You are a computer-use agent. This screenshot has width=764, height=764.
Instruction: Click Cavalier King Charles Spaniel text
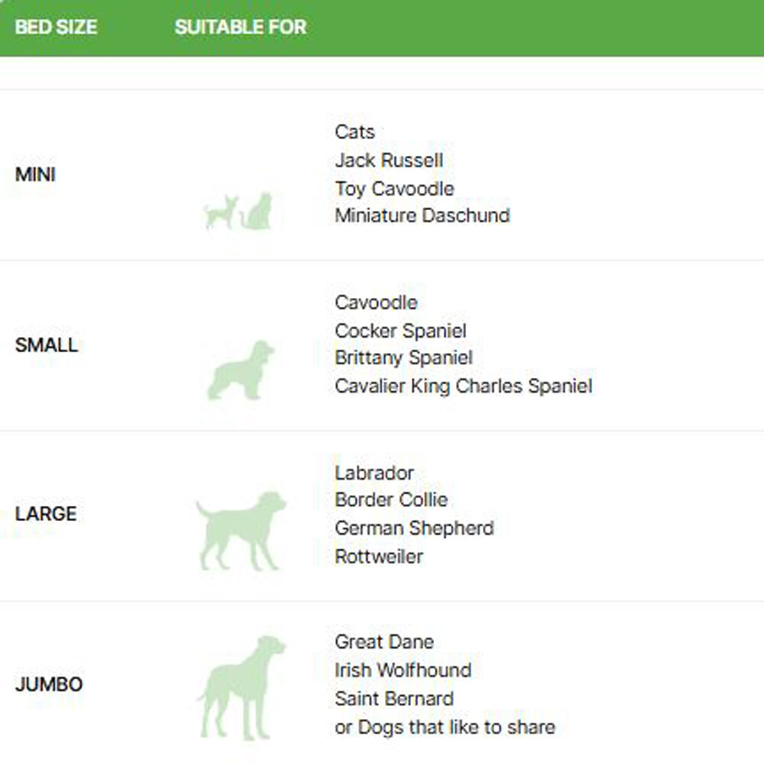pyautogui.click(x=463, y=387)
